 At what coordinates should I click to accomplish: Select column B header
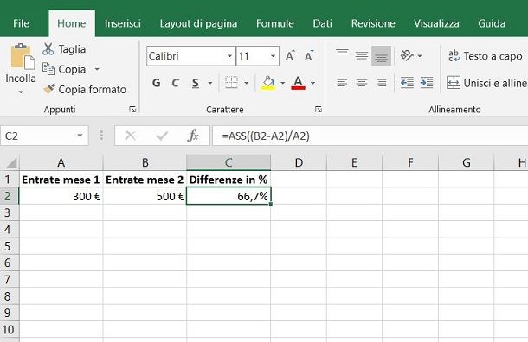pos(145,163)
